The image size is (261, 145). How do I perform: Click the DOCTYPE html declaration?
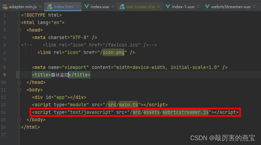41,15
